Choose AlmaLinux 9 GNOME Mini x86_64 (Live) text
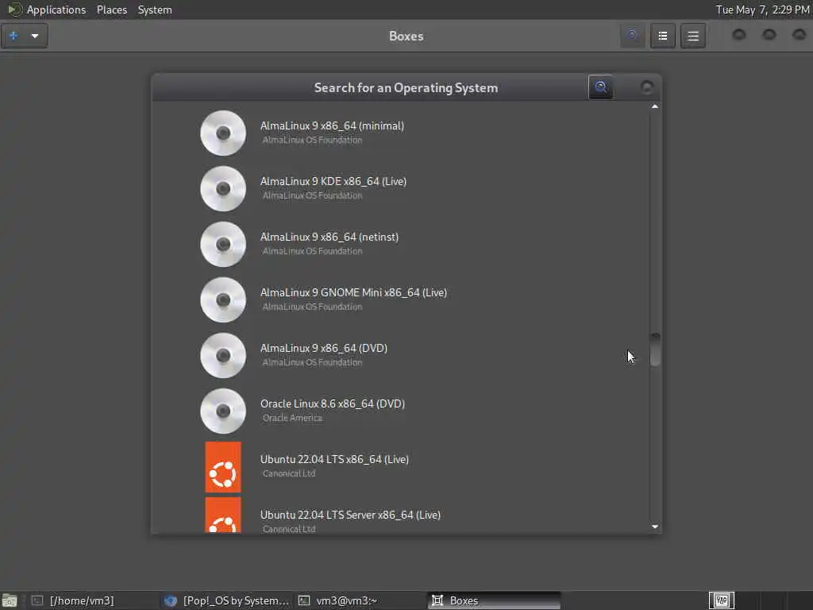This screenshot has width=813, height=610. (353, 292)
